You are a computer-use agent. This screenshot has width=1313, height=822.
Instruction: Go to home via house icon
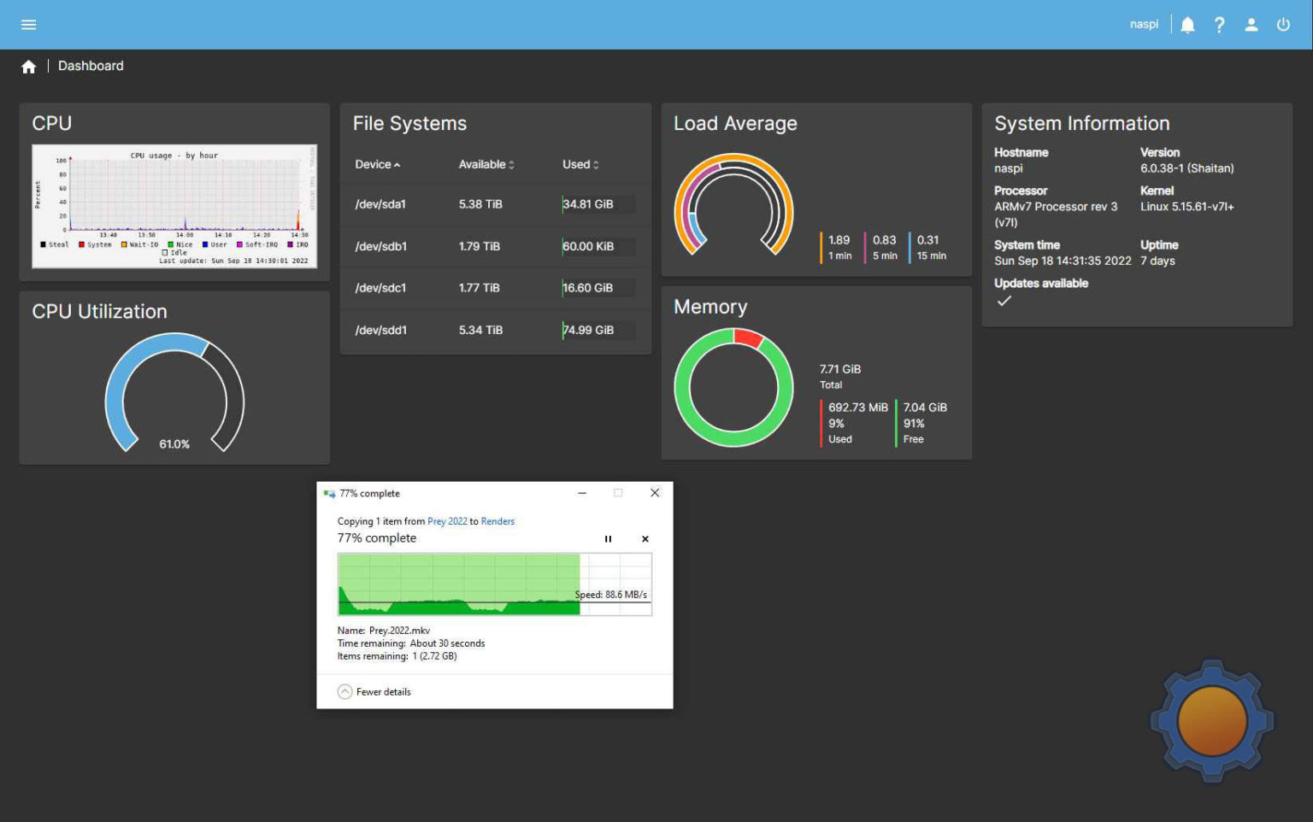tap(28, 67)
